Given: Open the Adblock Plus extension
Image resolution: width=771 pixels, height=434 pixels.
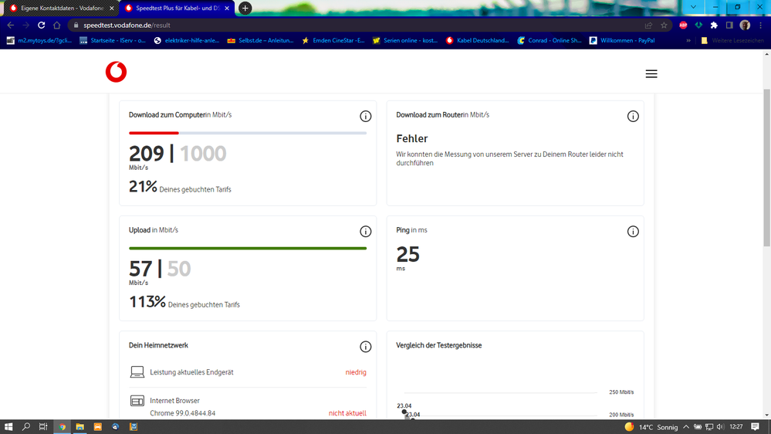Looking at the screenshot, I should pos(683,25).
